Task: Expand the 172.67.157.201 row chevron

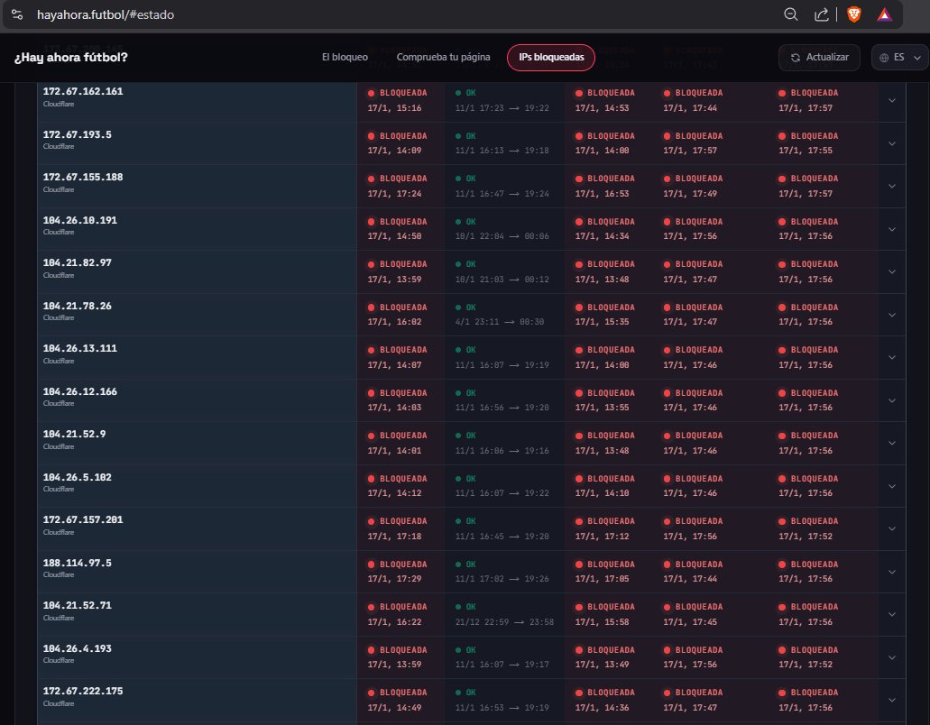Action: tap(891, 528)
